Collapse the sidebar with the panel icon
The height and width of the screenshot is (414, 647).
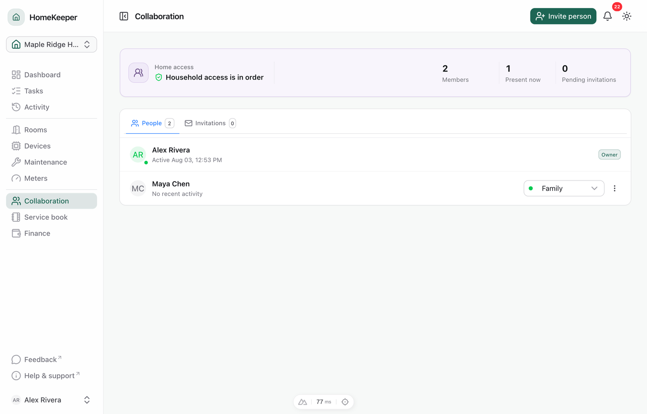pos(124,16)
